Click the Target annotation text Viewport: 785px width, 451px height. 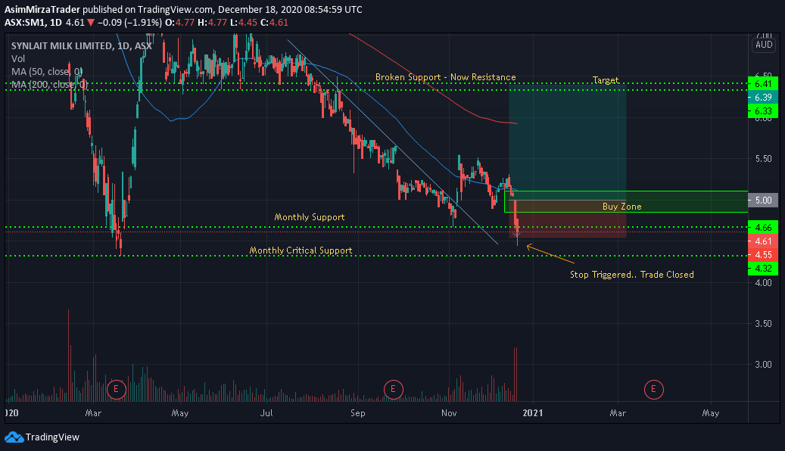tap(606, 80)
